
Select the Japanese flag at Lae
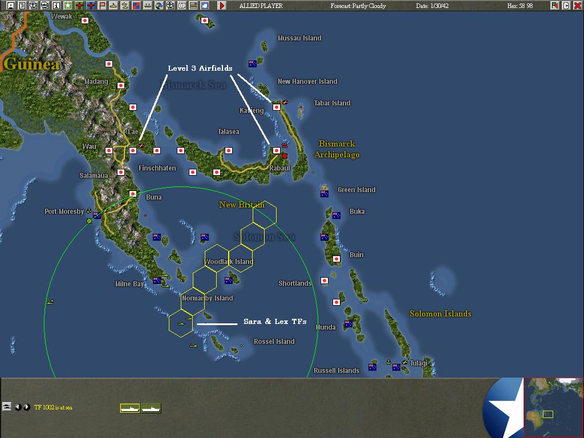133,151
